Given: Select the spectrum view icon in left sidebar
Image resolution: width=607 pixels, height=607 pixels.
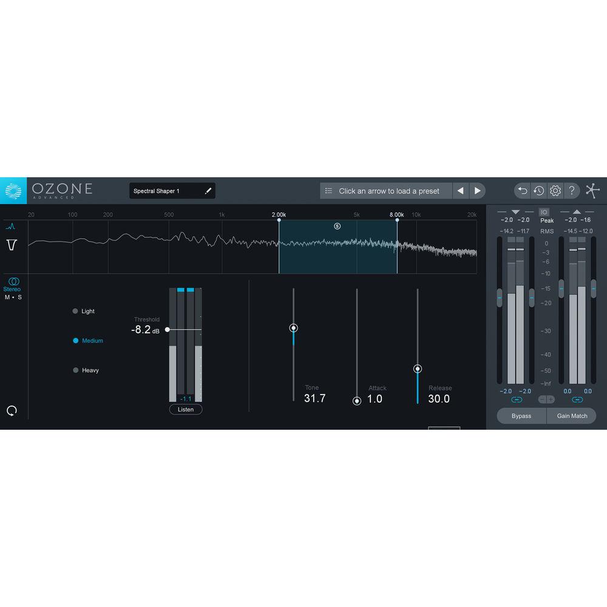Looking at the screenshot, I should (12, 226).
